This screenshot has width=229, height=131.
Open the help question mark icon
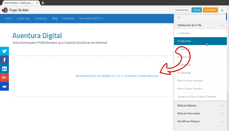[222, 10]
